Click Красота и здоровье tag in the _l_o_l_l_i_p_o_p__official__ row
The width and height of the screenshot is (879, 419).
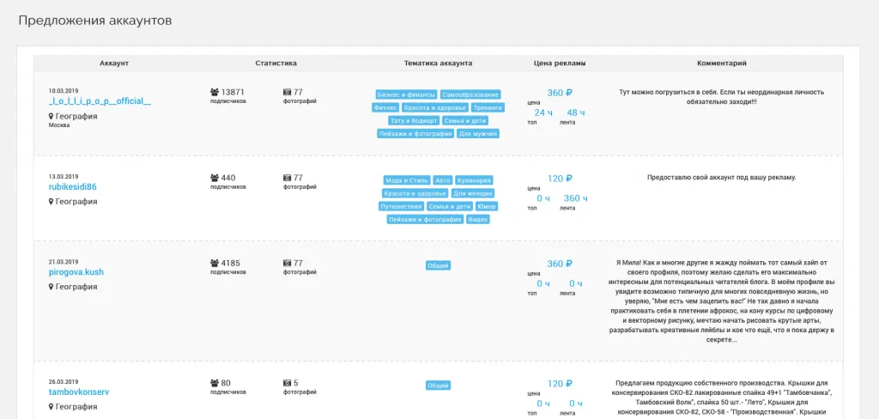(435, 107)
